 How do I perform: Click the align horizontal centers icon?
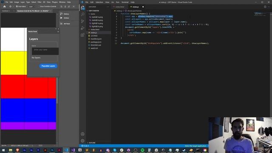click(x=65, y=6)
